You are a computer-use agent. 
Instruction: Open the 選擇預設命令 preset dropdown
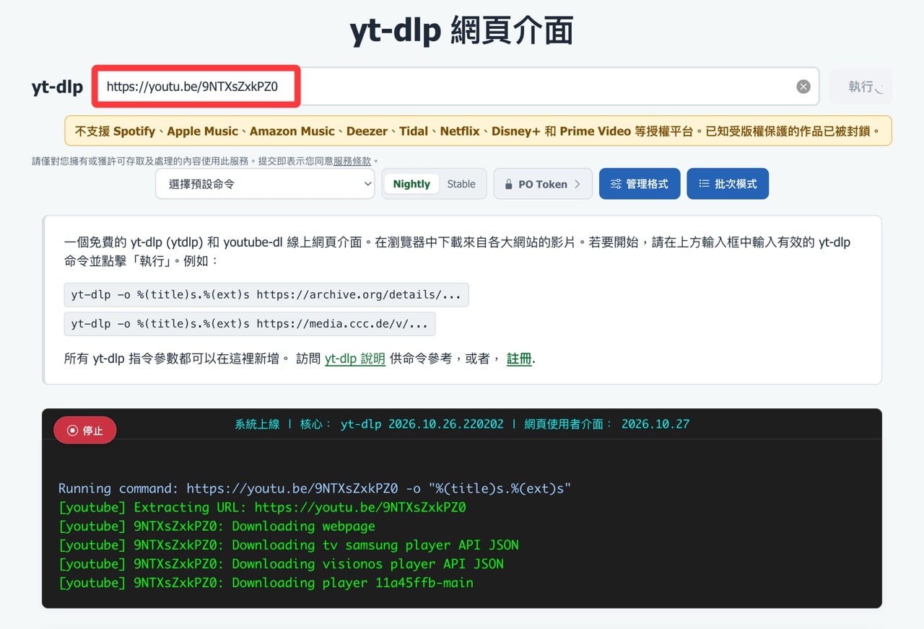265,184
